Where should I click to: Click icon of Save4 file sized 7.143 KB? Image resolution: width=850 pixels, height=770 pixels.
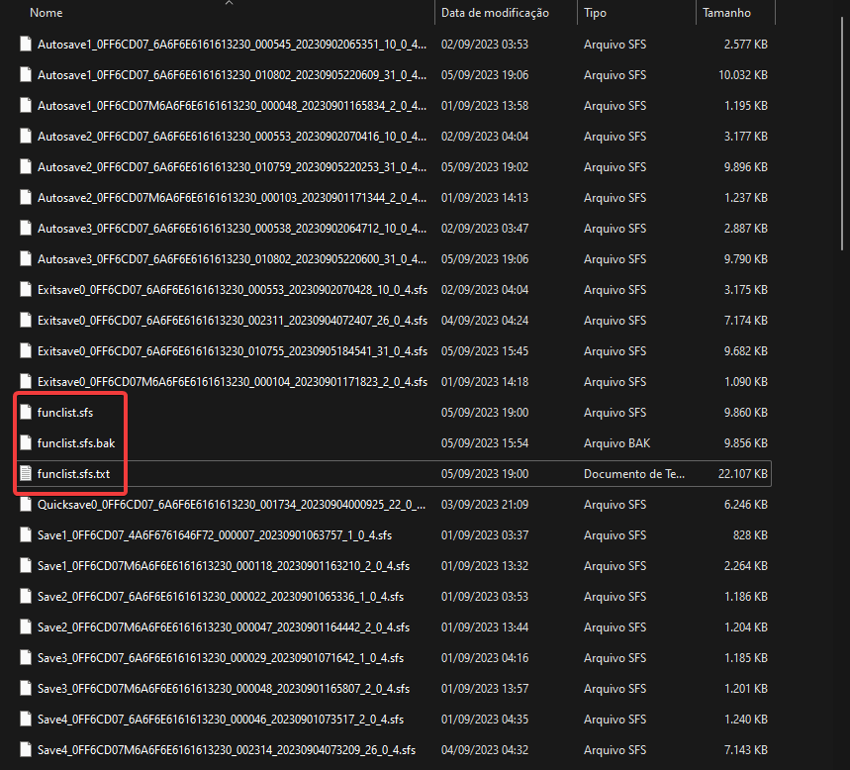26,750
